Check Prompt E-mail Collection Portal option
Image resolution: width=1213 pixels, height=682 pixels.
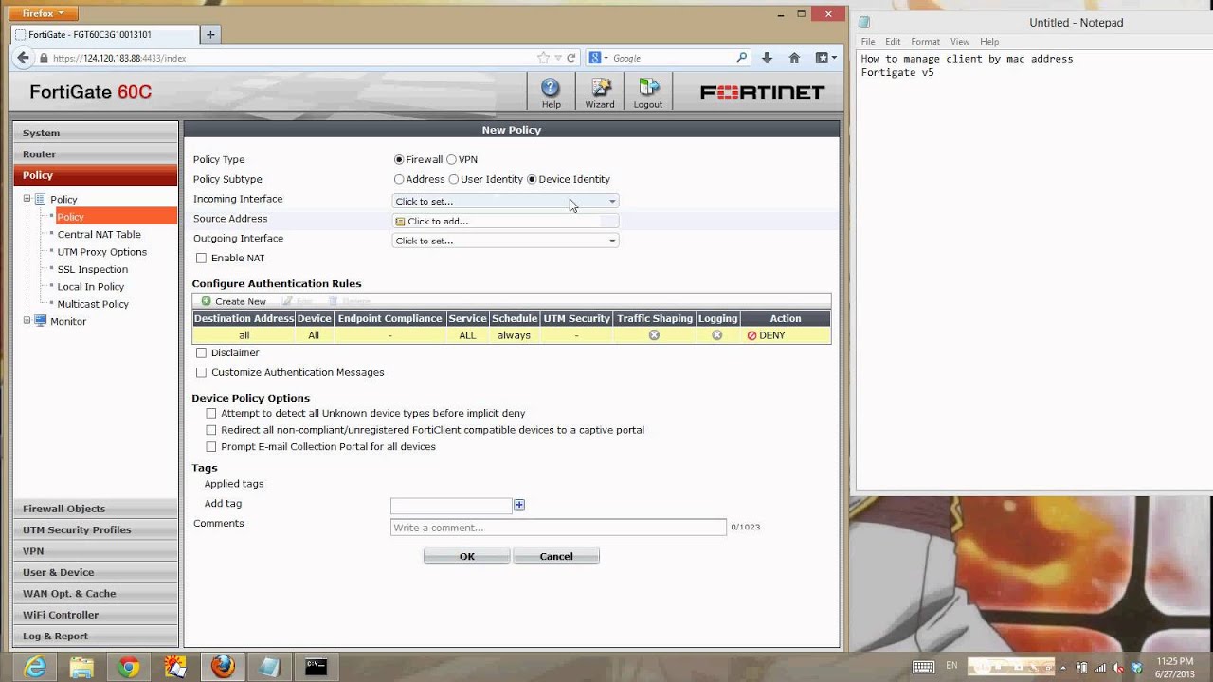[211, 447]
